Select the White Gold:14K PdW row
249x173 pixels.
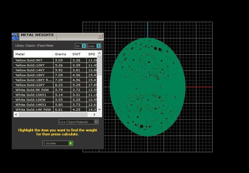[x=55, y=109]
